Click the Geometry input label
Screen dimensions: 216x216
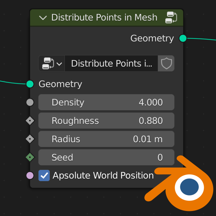60,84
